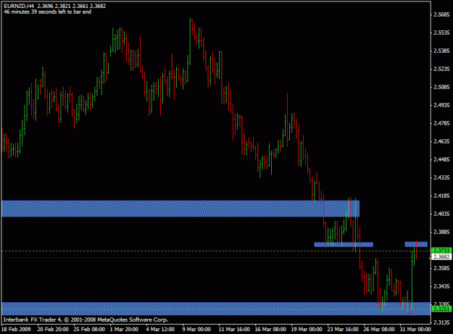
Task: Select the large blue zone near 2.4100
Action: point(180,209)
